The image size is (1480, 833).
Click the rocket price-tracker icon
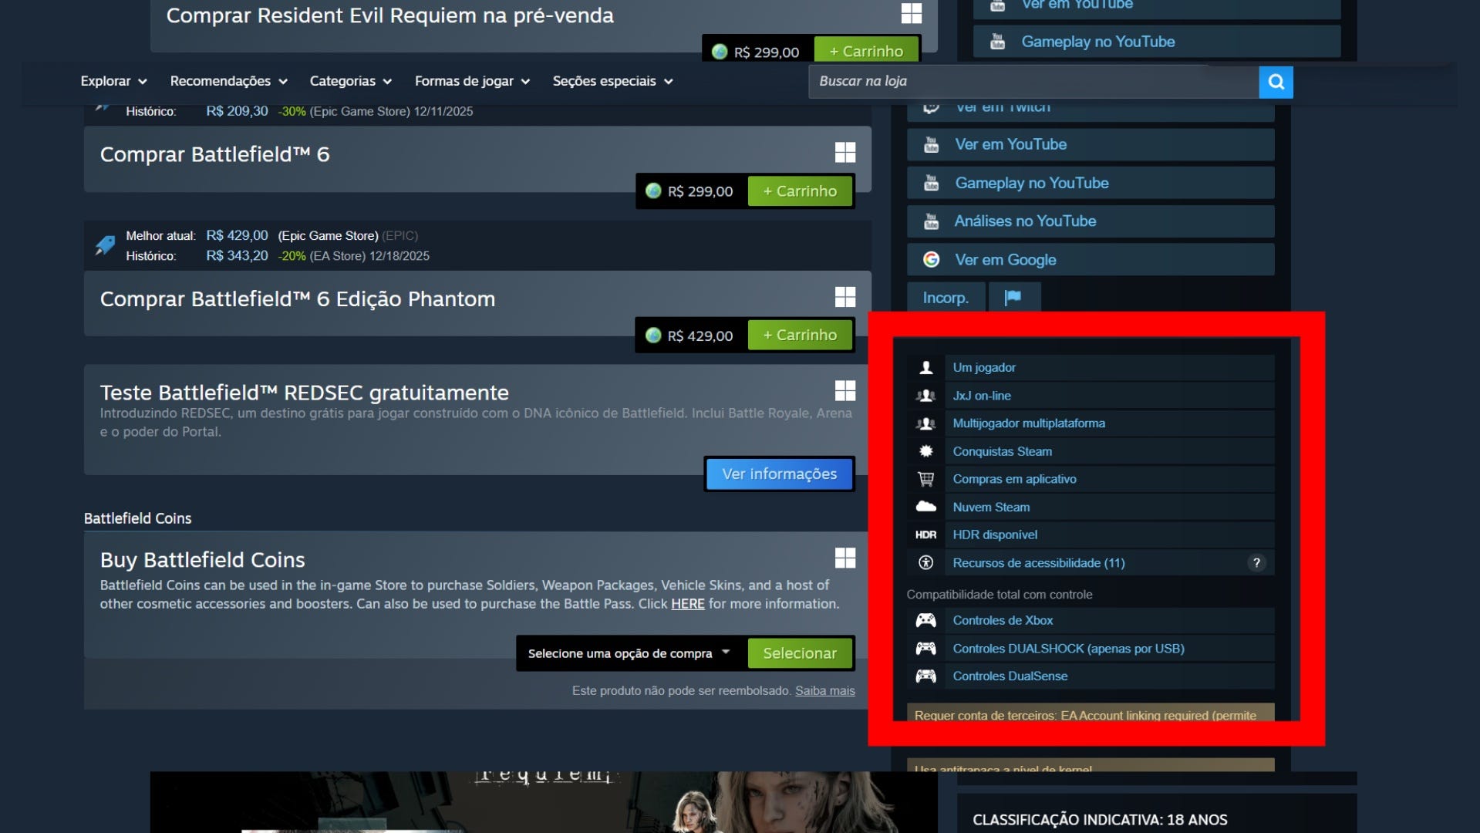pyautogui.click(x=105, y=245)
